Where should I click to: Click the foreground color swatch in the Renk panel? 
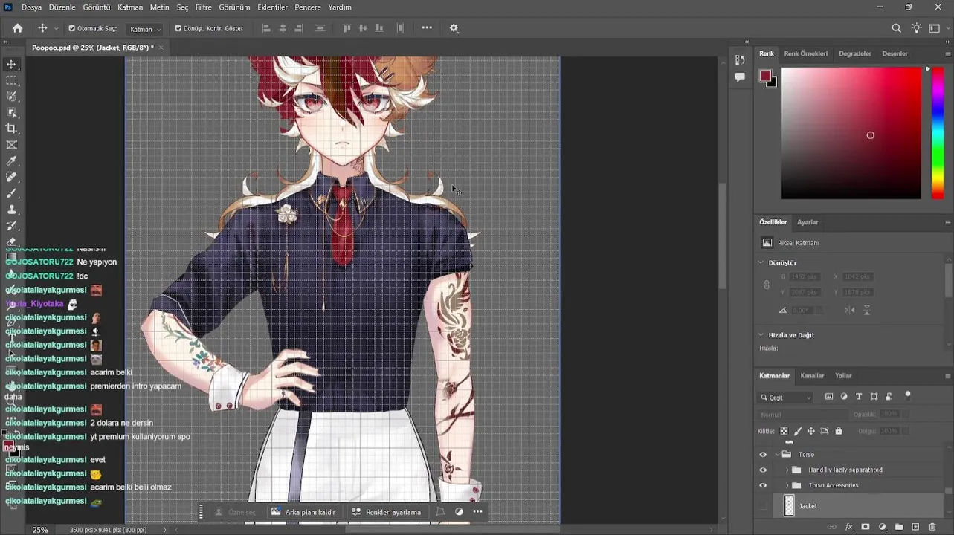pos(765,76)
